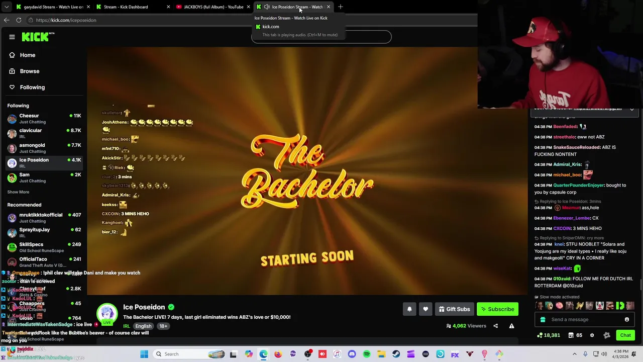Go to Home in Kick sidebar
643x362 pixels.
(28, 55)
